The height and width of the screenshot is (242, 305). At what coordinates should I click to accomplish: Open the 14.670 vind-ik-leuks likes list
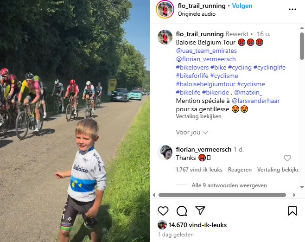197,225
